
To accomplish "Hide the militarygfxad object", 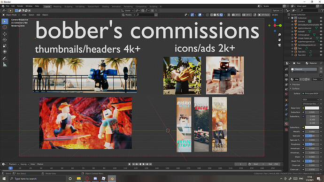I will point(321,35).
